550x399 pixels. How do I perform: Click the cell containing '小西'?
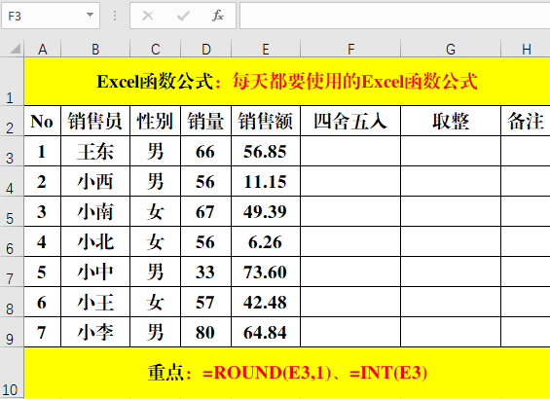click(95, 181)
